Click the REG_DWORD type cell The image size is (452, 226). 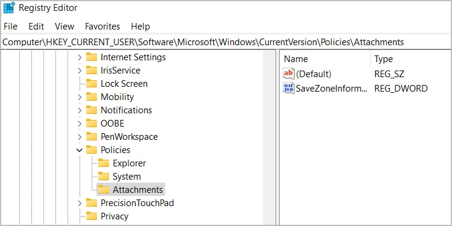click(401, 89)
